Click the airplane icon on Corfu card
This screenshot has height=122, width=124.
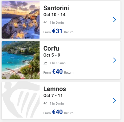(45, 63)
